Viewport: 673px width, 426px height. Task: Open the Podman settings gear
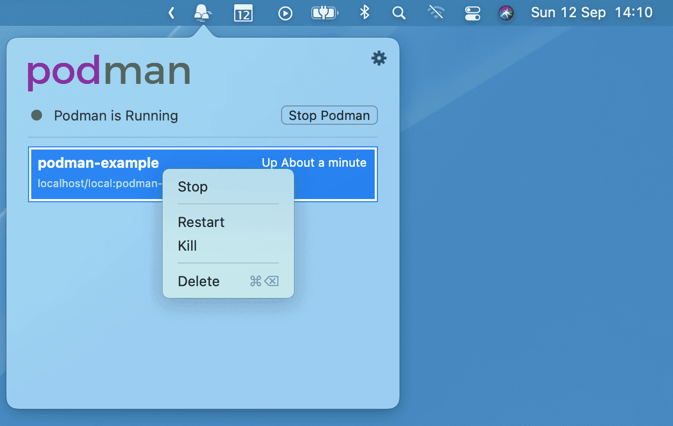point(379,58)
